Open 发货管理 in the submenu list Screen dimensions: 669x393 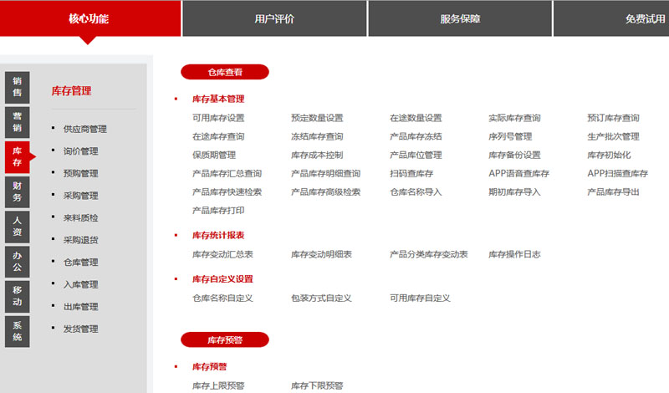[x=80, y=329]
